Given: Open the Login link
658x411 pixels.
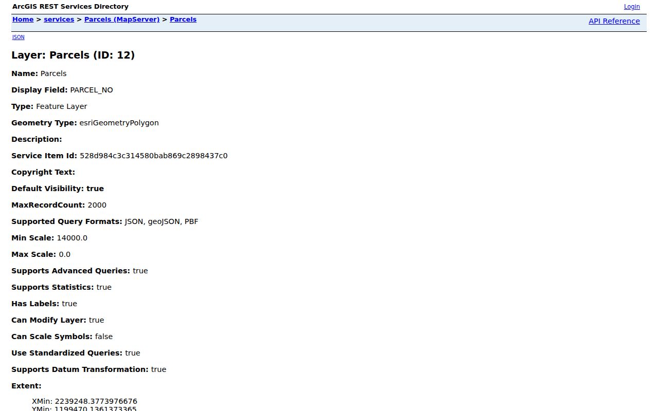Looking at the screenshot, I should (x=632, y=7).
